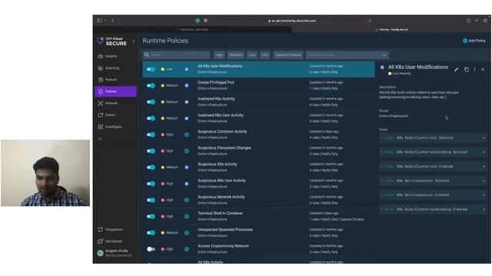Open Terminal Shell in Container policy name

221,213
